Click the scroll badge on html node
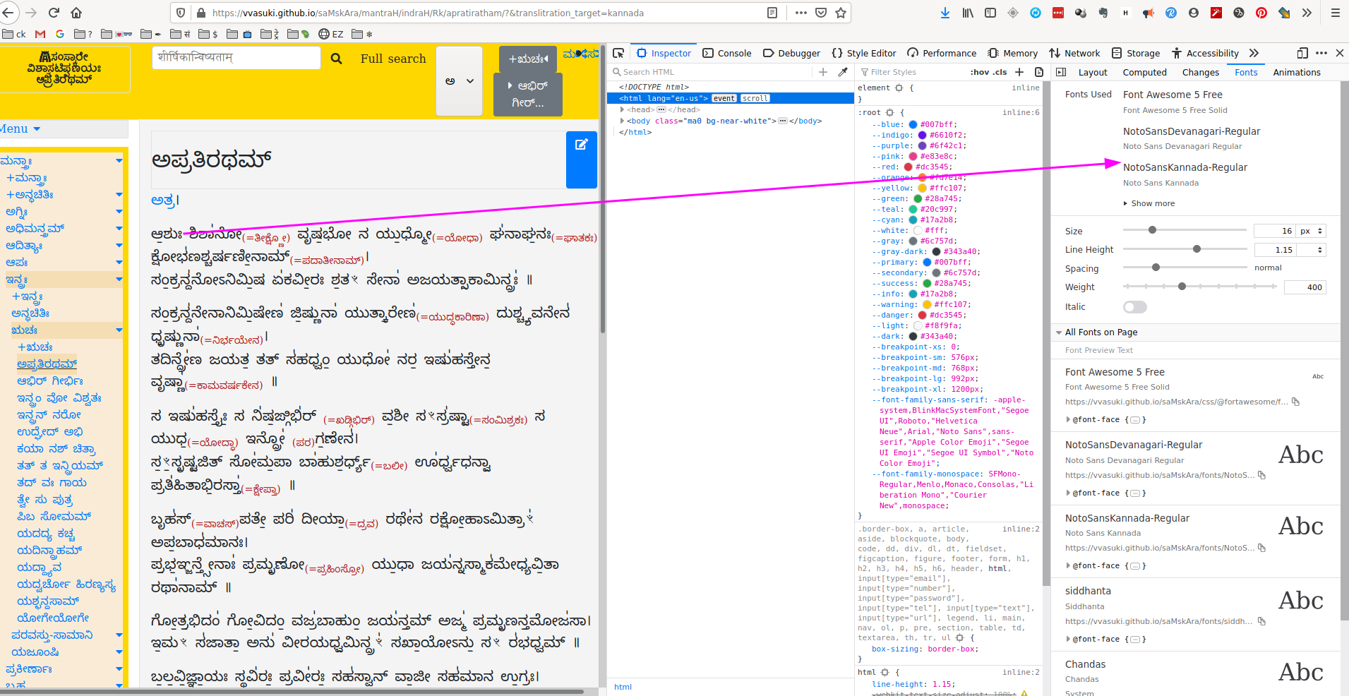The image size is (1349, 696). [755, 98]
